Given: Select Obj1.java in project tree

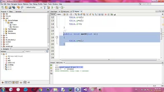Looking at the screenshot, I should [15, 27].
